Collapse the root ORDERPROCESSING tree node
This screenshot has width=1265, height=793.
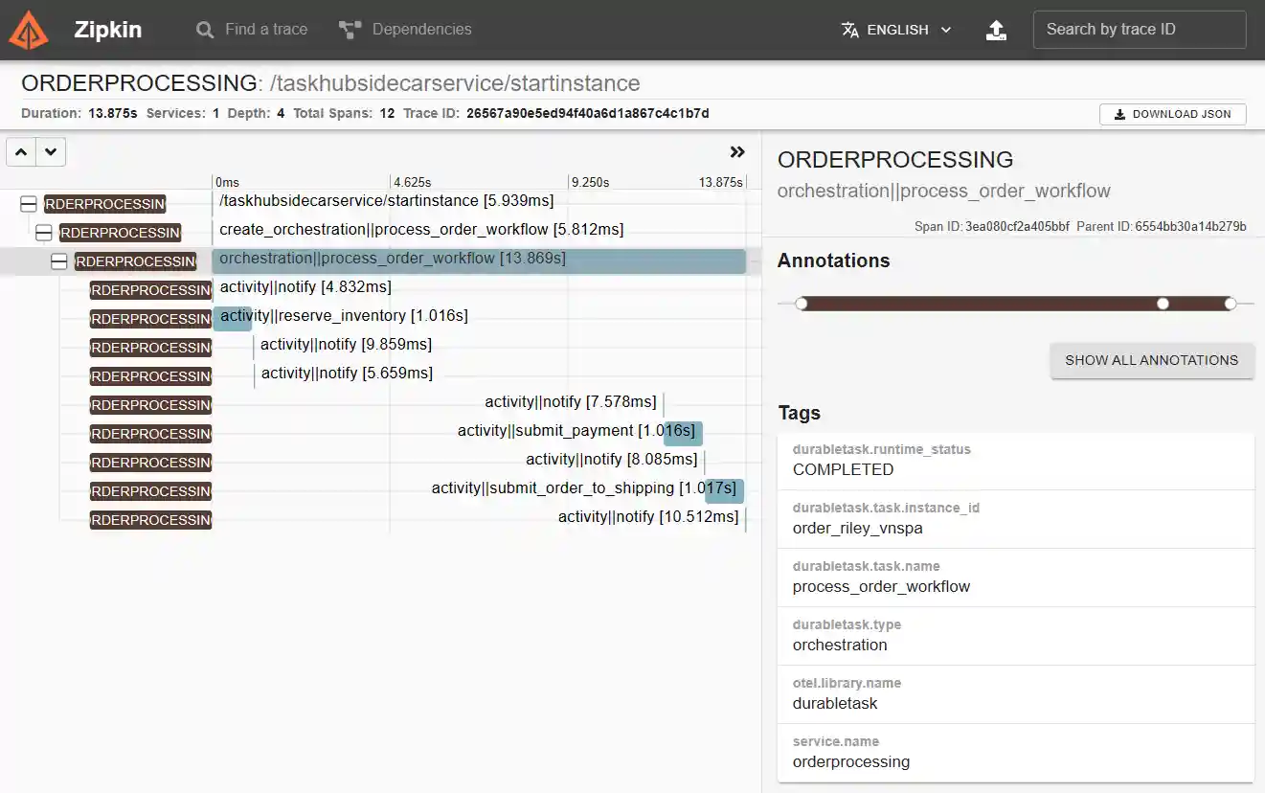coord(27,204)
